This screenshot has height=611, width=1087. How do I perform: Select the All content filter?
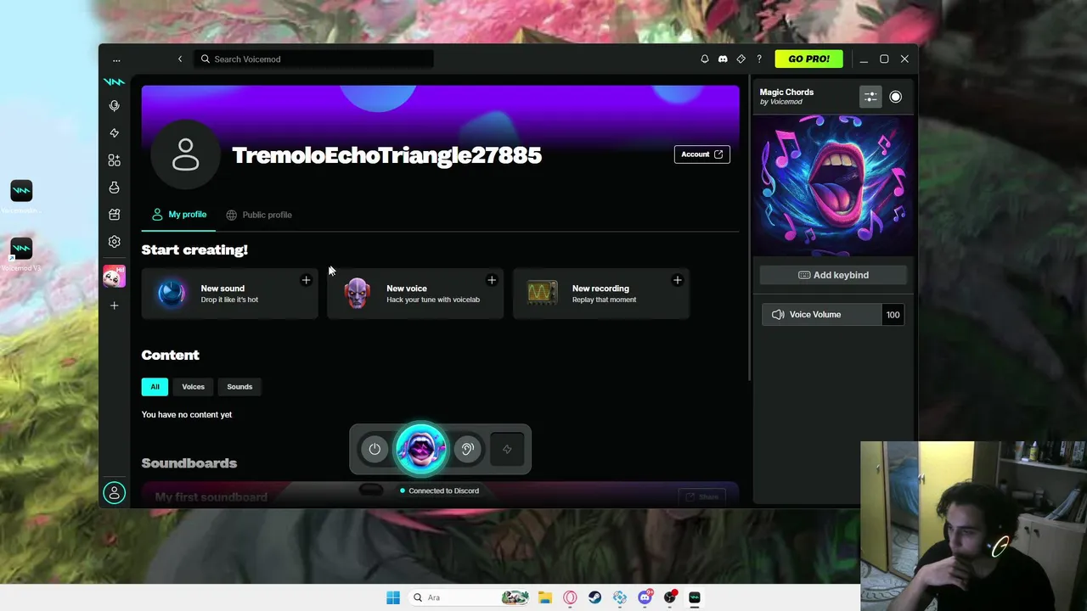[155, 387]
